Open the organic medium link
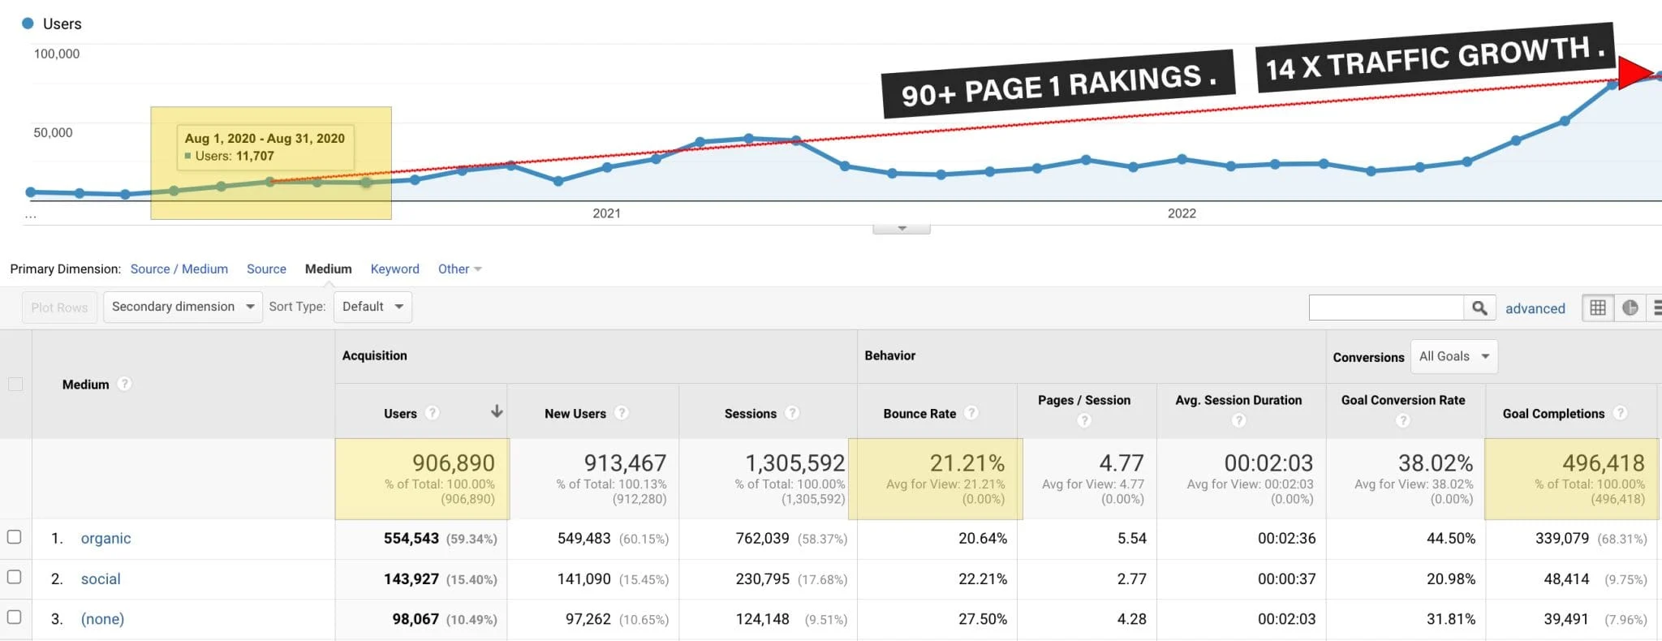Screen dimensions: 1662x641 [105, 539]
